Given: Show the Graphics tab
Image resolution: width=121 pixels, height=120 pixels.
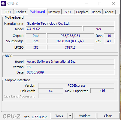Looking at the screenshot, I should (x=82, y=12).
